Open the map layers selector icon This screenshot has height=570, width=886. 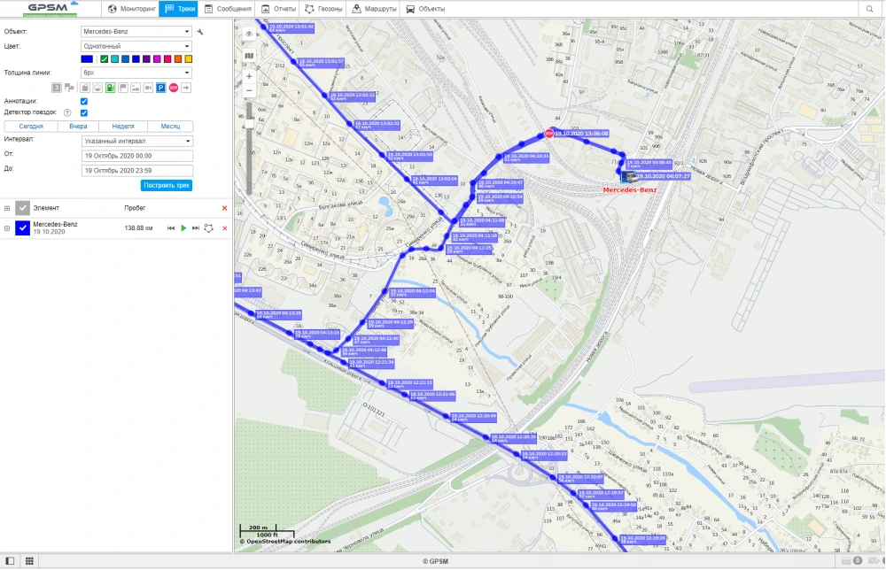(249, 55)
